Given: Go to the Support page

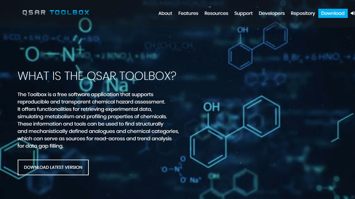Looking at the screenshot, I should (244, 13).
